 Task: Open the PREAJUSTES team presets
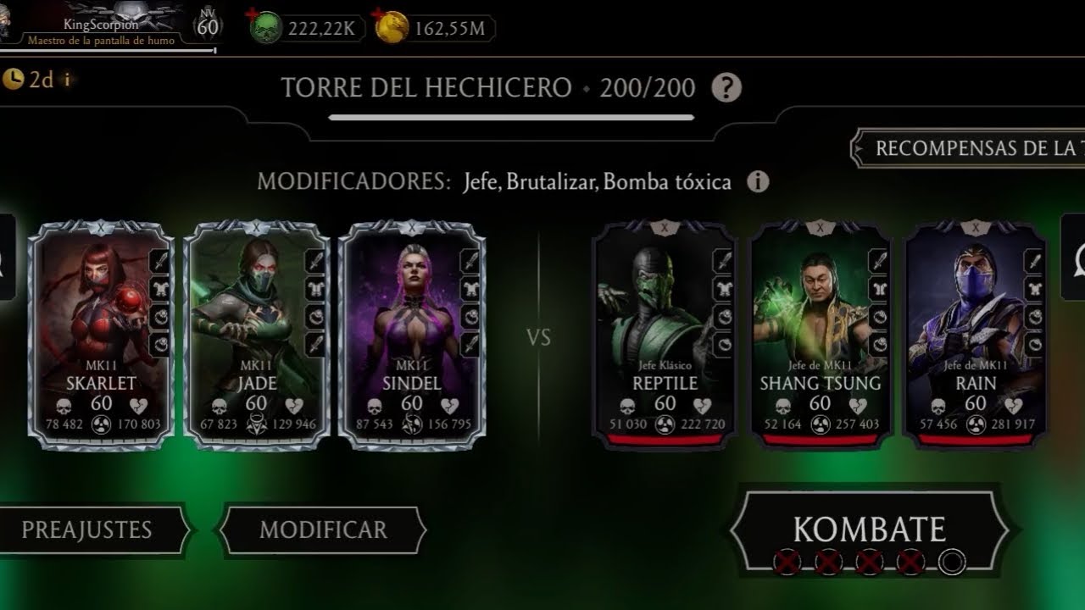tap(86, 530)
